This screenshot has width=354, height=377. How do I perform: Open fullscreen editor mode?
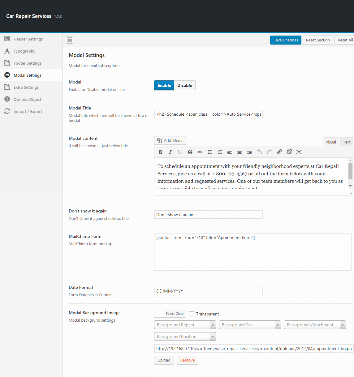(x=299, y=152)
